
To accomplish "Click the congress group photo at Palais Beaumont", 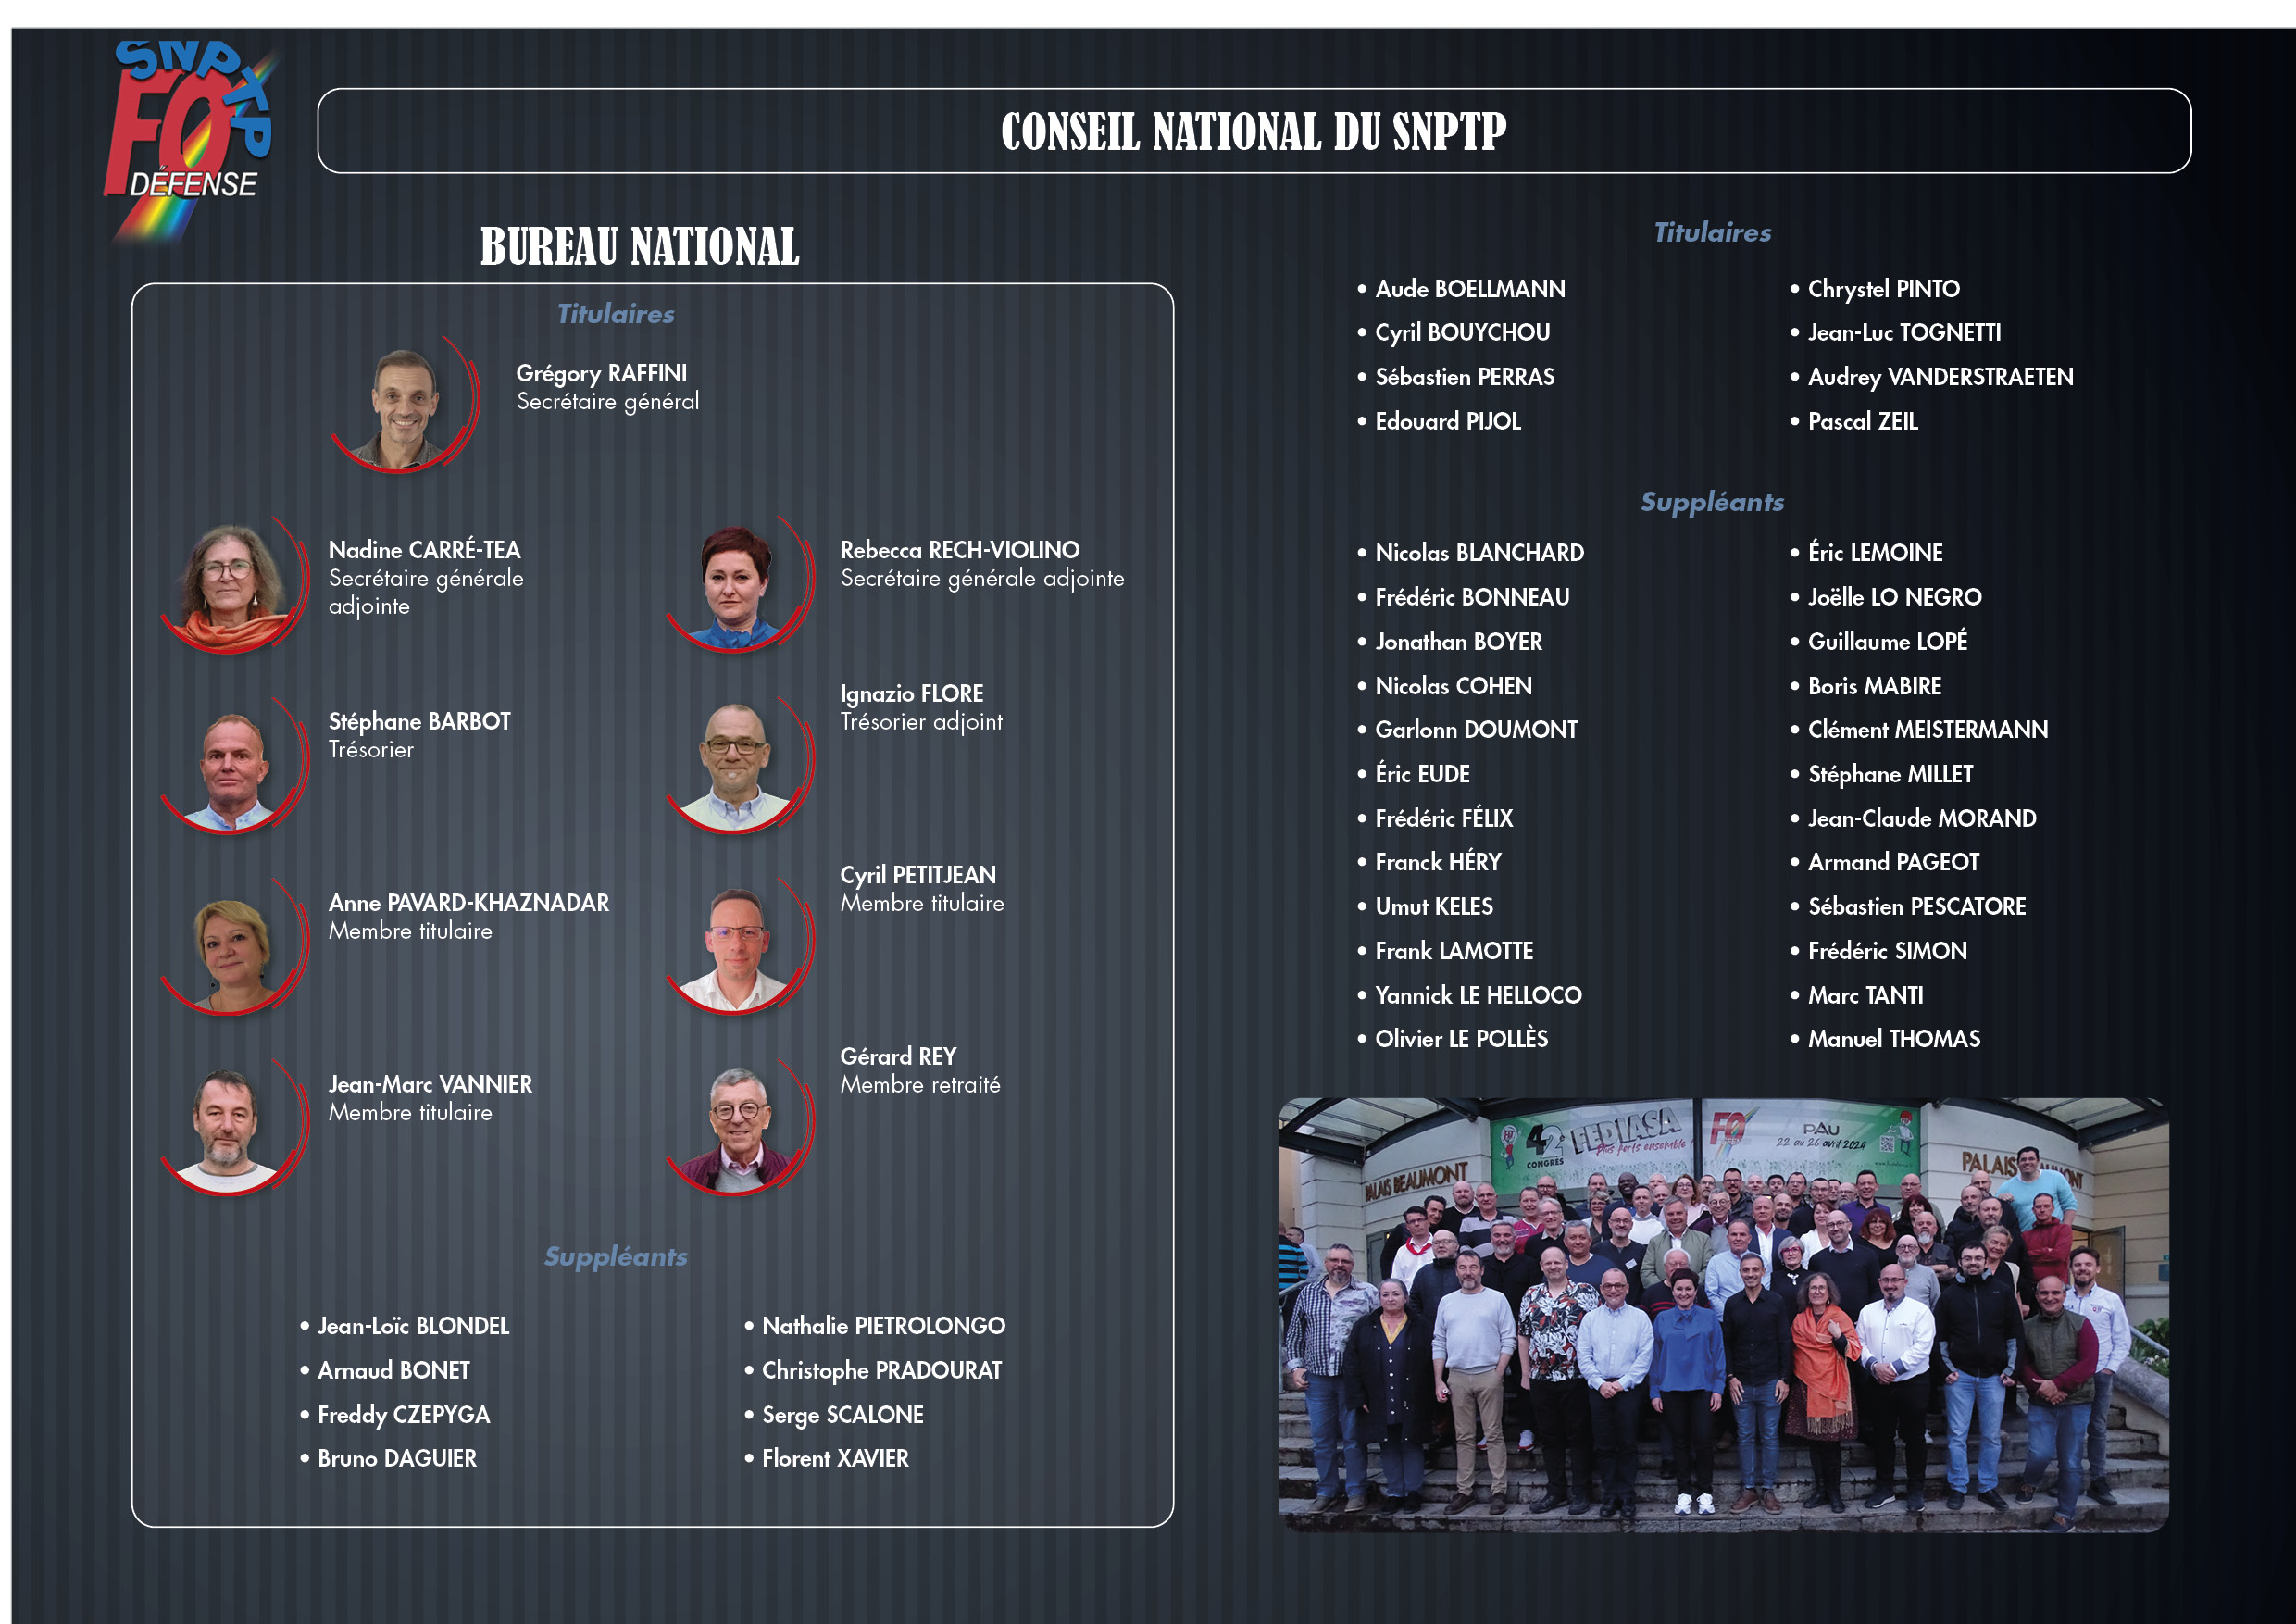I will point(1722,1314).
